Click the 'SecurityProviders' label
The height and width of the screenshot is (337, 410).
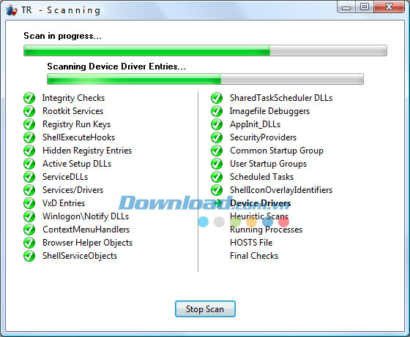click(x=263, y=137)
